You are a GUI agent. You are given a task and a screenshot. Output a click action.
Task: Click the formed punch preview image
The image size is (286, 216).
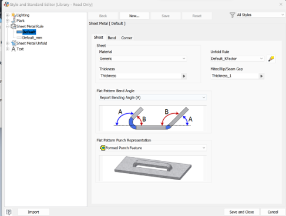click(x=153, y=168)
